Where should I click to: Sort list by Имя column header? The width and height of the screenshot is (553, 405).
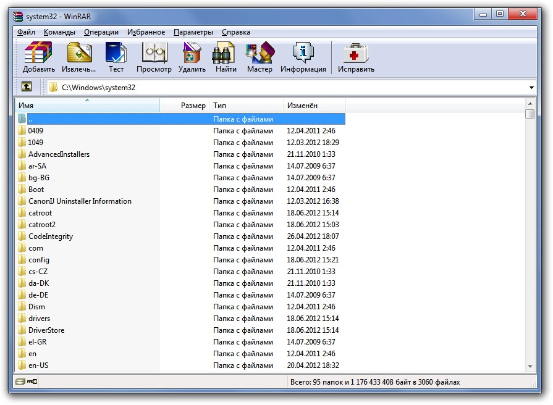[x=87, y=106]
